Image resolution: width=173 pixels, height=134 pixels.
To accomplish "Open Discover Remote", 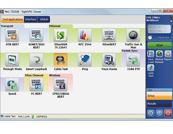I will (159, 54).
